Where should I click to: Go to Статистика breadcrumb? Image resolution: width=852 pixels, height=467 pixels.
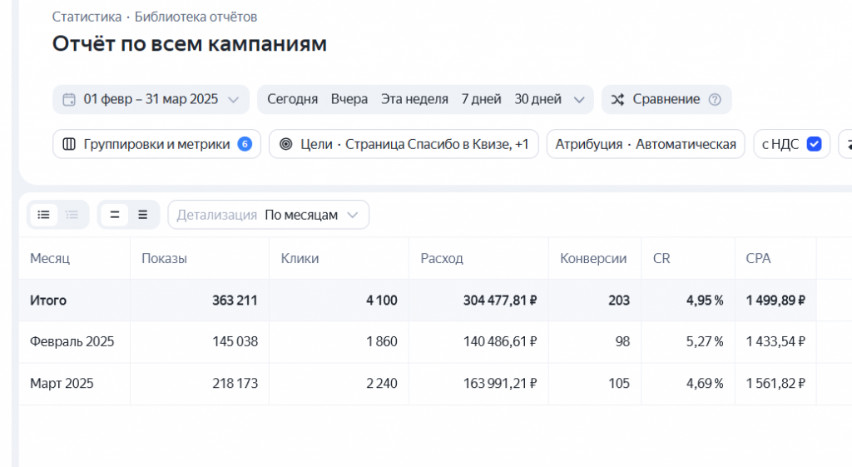87,17
